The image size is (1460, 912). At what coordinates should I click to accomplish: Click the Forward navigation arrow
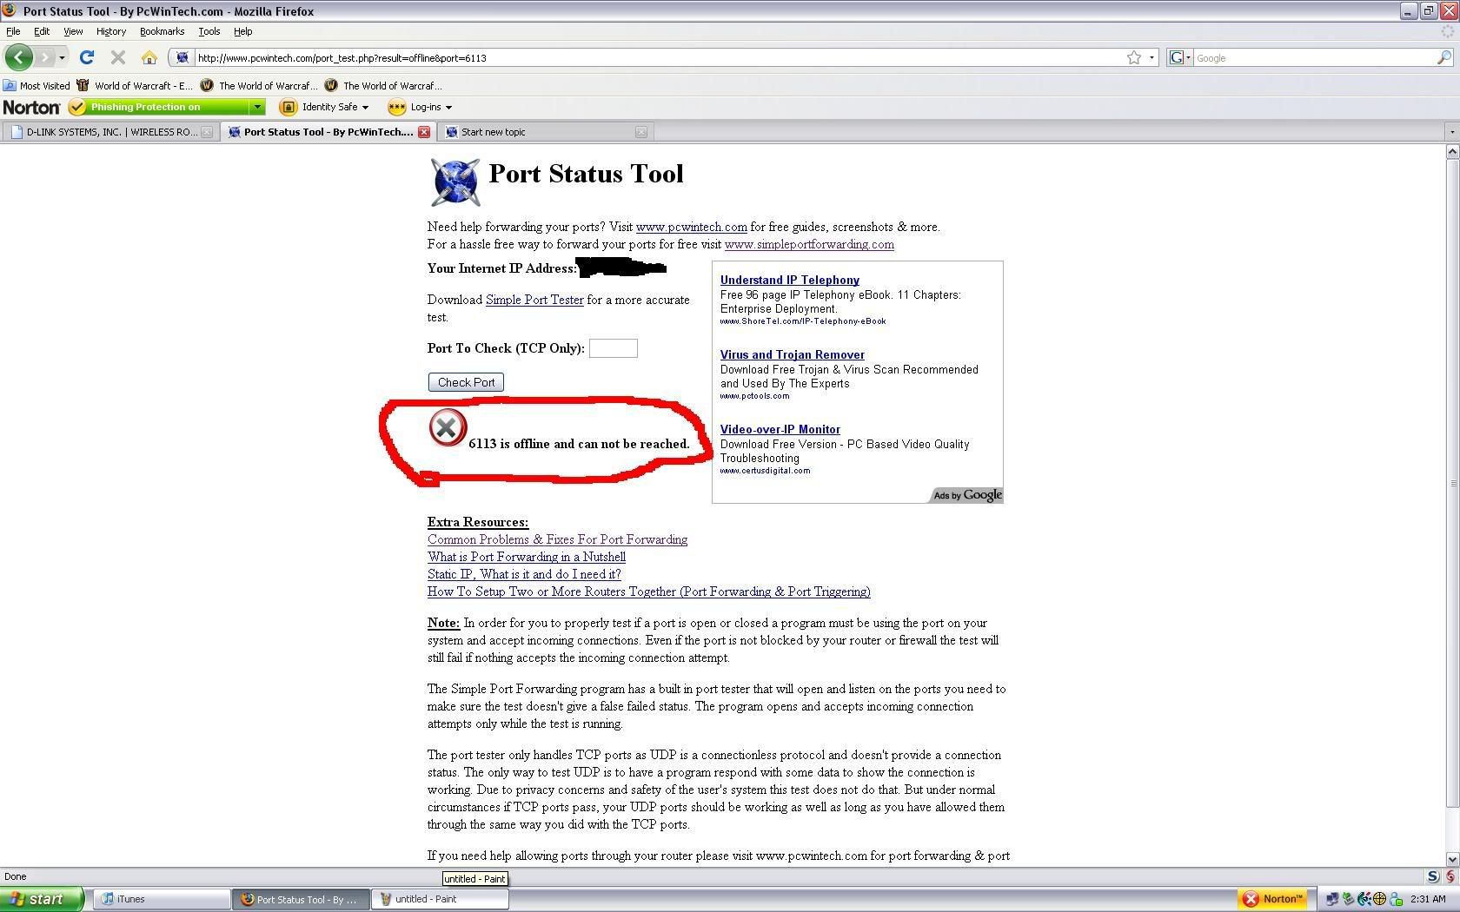[44, 57]
